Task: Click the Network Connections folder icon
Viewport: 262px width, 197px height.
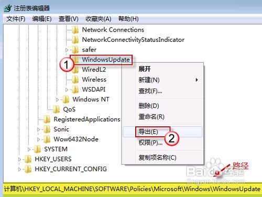Action: pyautogui.click(x=75, y=30)
